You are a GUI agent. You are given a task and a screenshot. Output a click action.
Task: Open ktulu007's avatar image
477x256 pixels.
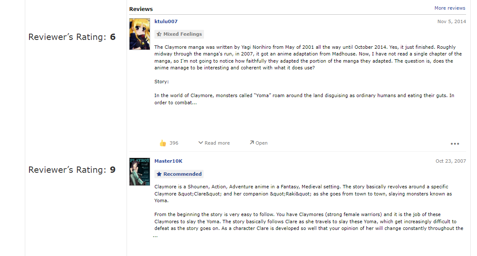[x=140, y=34]
